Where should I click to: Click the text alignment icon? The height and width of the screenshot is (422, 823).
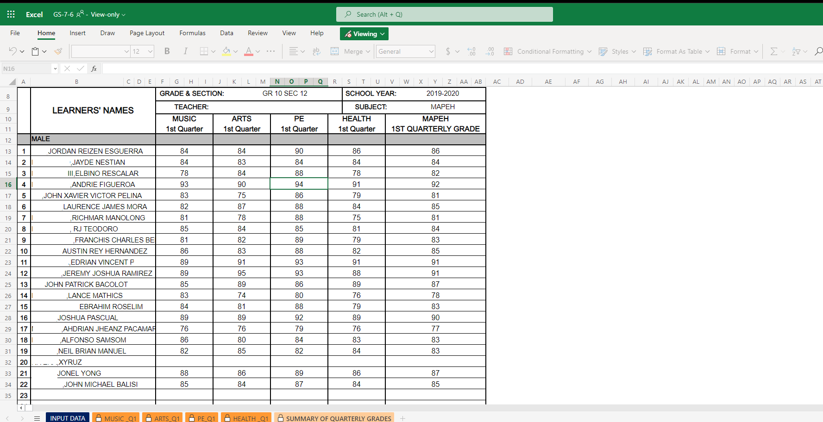tap(293, 51)
